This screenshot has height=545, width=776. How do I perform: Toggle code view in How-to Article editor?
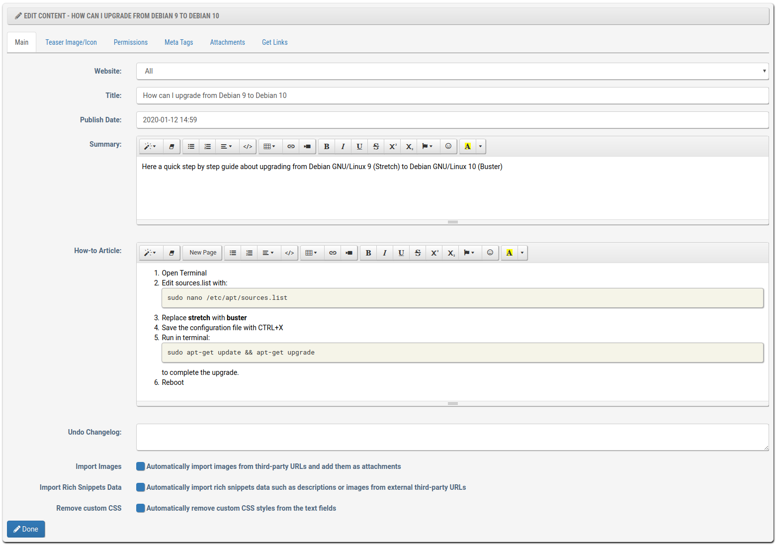coord(289,253)
